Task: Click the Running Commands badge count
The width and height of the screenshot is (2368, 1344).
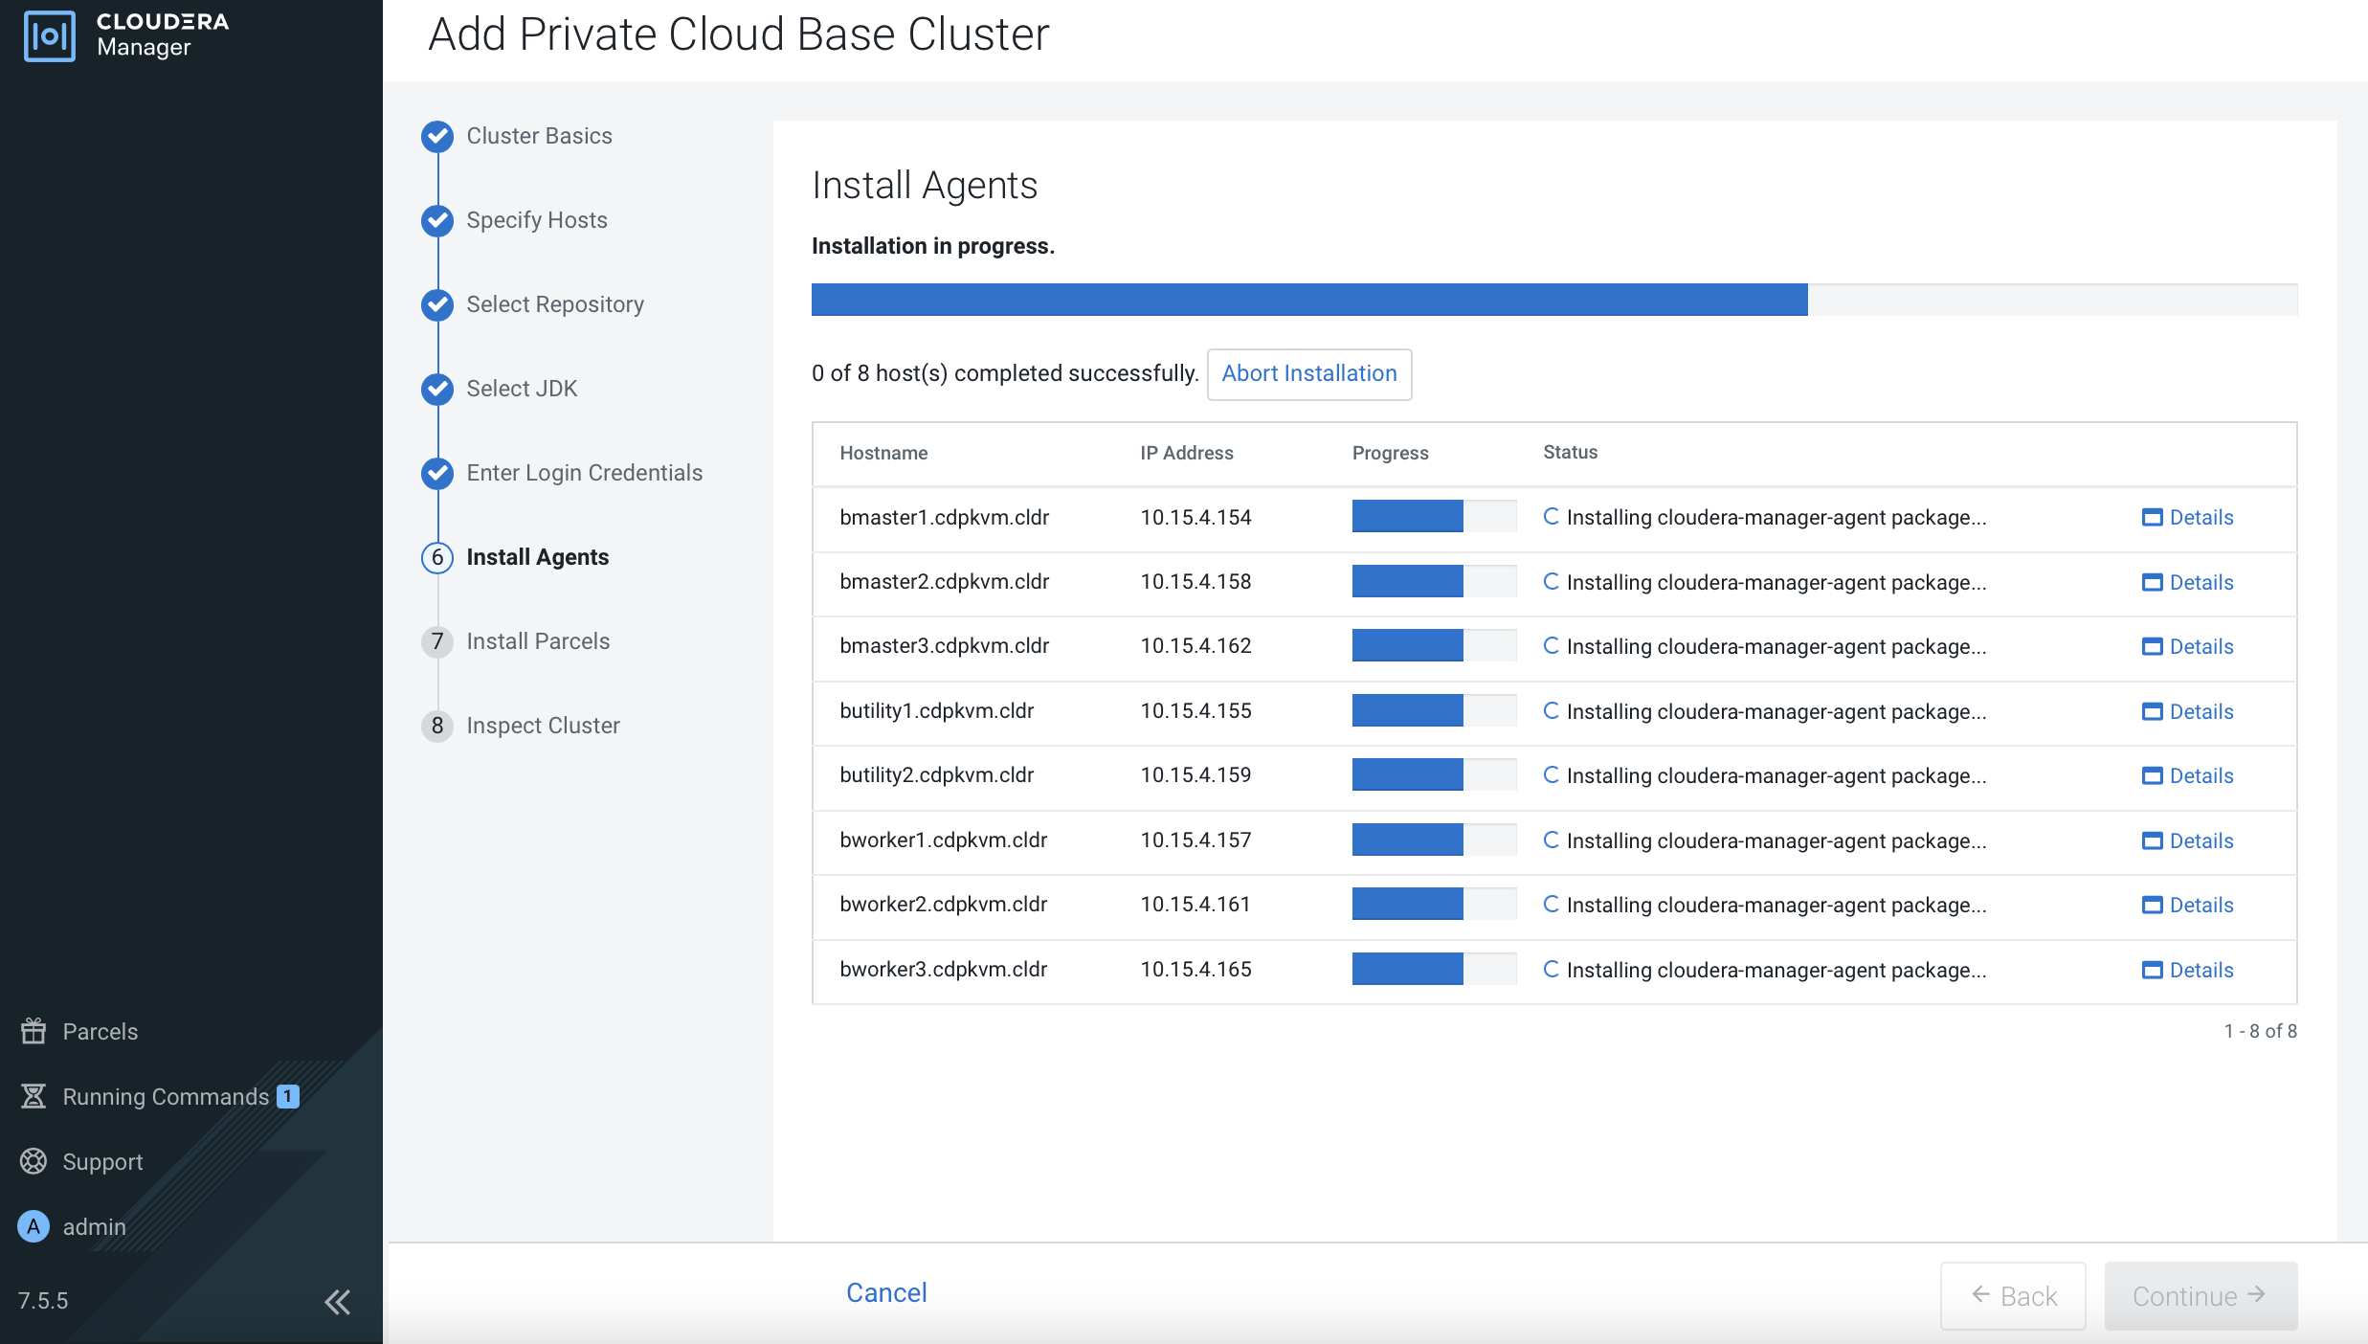Action: point(288,1096)
